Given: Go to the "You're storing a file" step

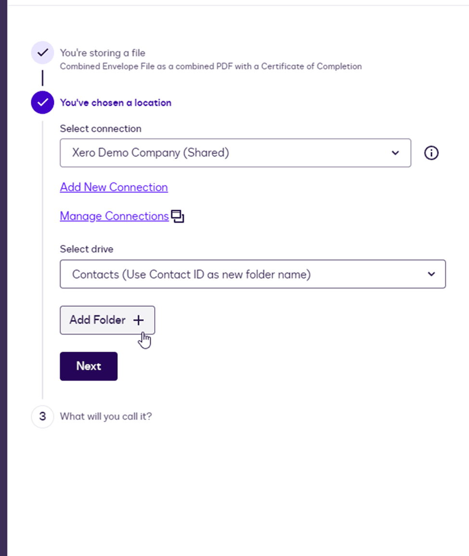Looking at the screenshot, I should click(102, 53).
